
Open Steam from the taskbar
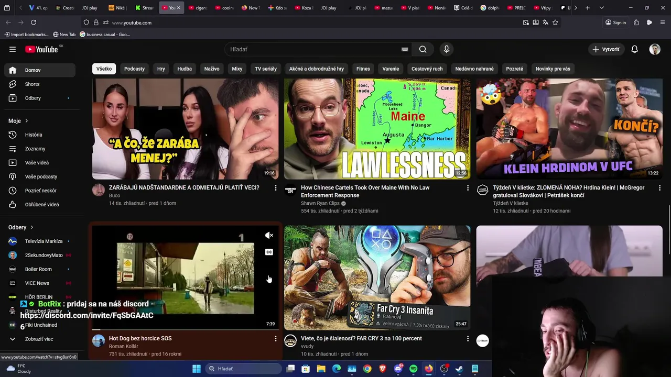pyautogui.click(x=459, y=369)
